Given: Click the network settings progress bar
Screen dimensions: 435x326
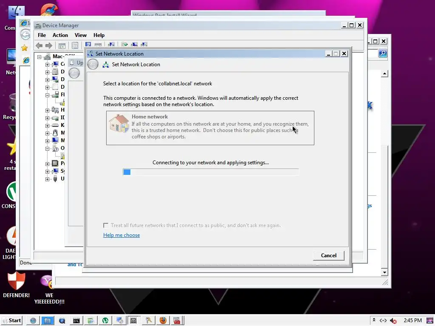Looking at the screenshot, I should coord(211,172).
